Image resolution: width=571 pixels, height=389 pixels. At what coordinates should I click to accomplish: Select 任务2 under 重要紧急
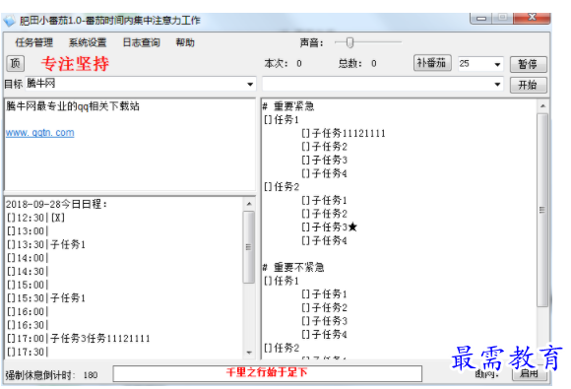tap(282, 187)
